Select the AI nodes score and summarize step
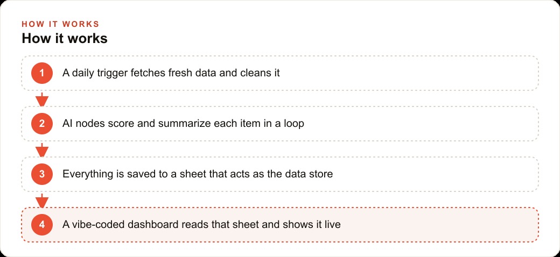Viewport: 560px width, 257px height. (280, 124)
